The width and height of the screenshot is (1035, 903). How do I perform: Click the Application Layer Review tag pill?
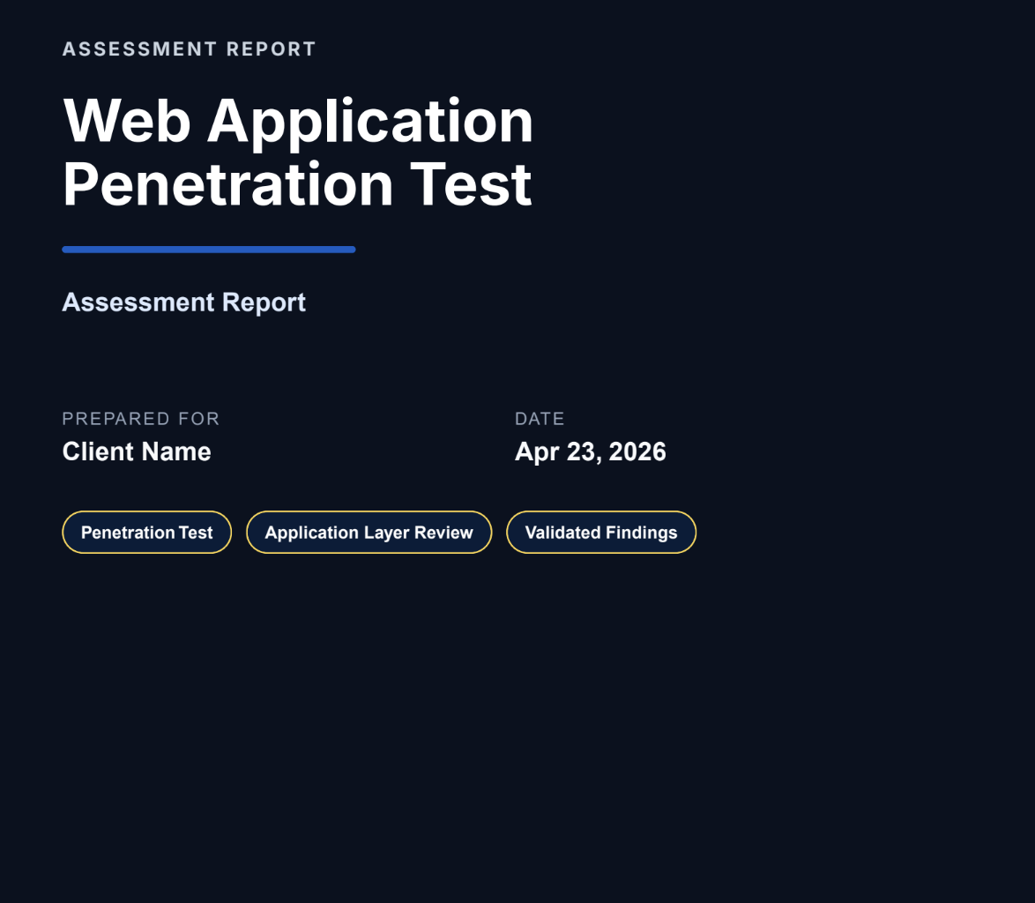point(369,532)
